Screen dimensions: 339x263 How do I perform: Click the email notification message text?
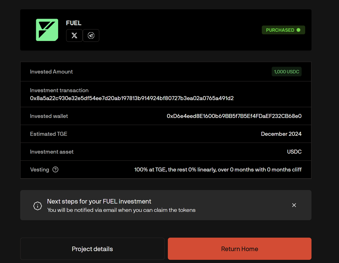[x=121, y=210]
